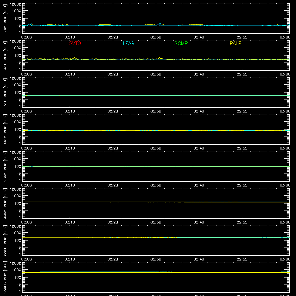Screen dimensions: 296x296
Task: Click the 1000 tick label on the 15400 MHz axis
Action: pyautogui.click(x=17, y=270)
